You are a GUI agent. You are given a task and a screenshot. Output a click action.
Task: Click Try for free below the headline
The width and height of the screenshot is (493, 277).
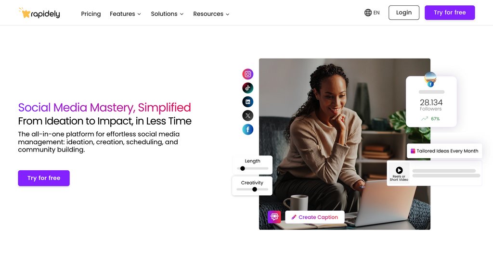click(x=44, y=178)
